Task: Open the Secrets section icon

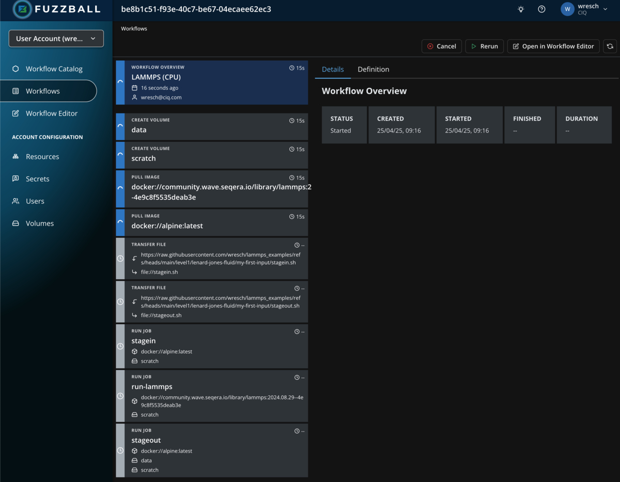Action: coord(16,179)
